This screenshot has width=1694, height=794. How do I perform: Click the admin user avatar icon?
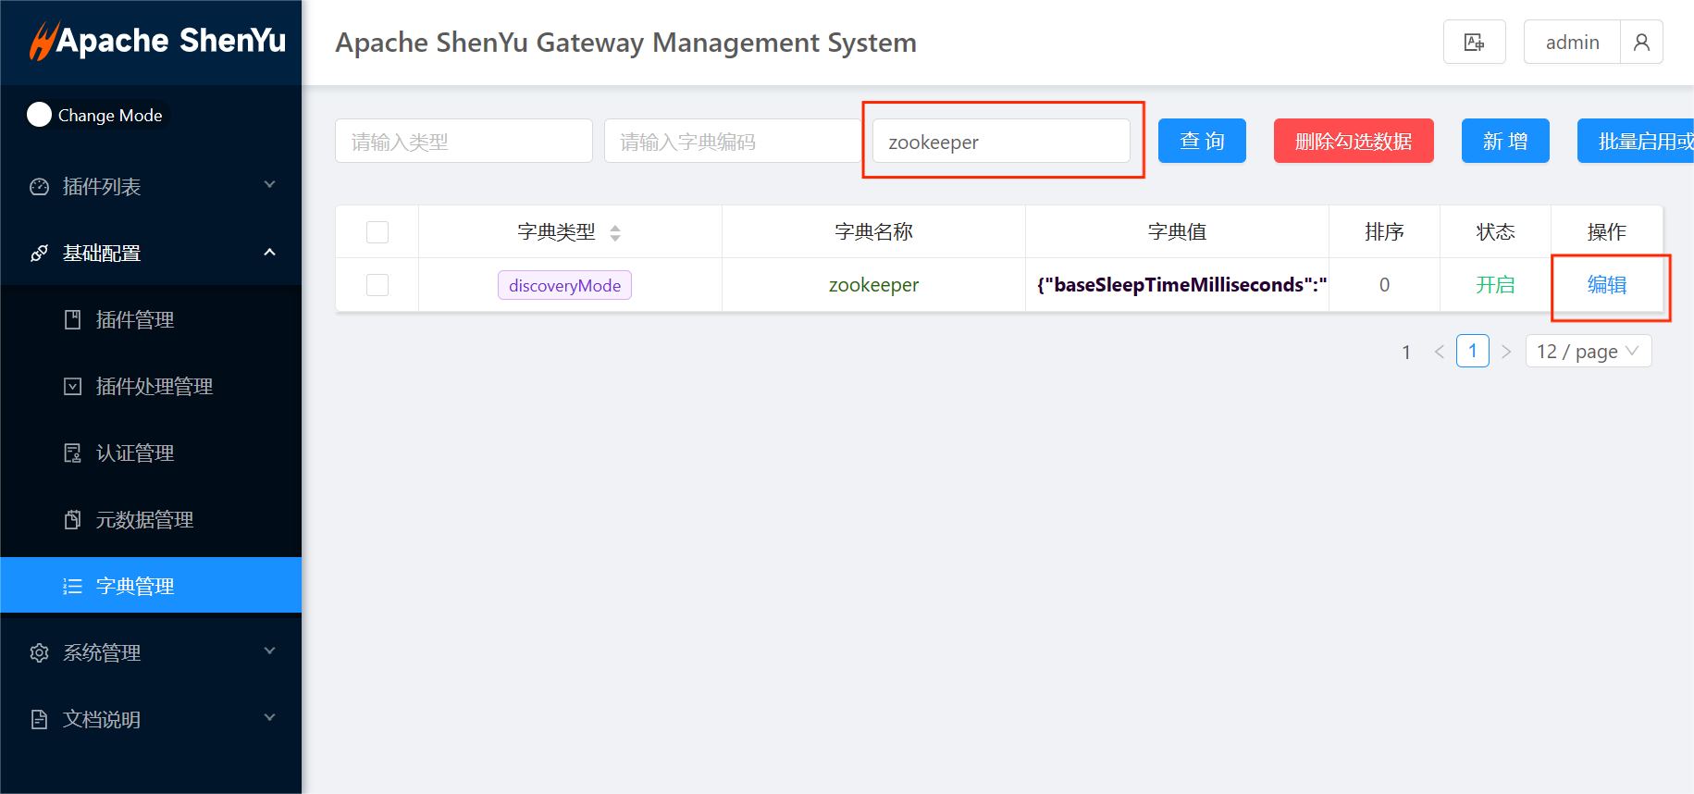point(1641,43)
